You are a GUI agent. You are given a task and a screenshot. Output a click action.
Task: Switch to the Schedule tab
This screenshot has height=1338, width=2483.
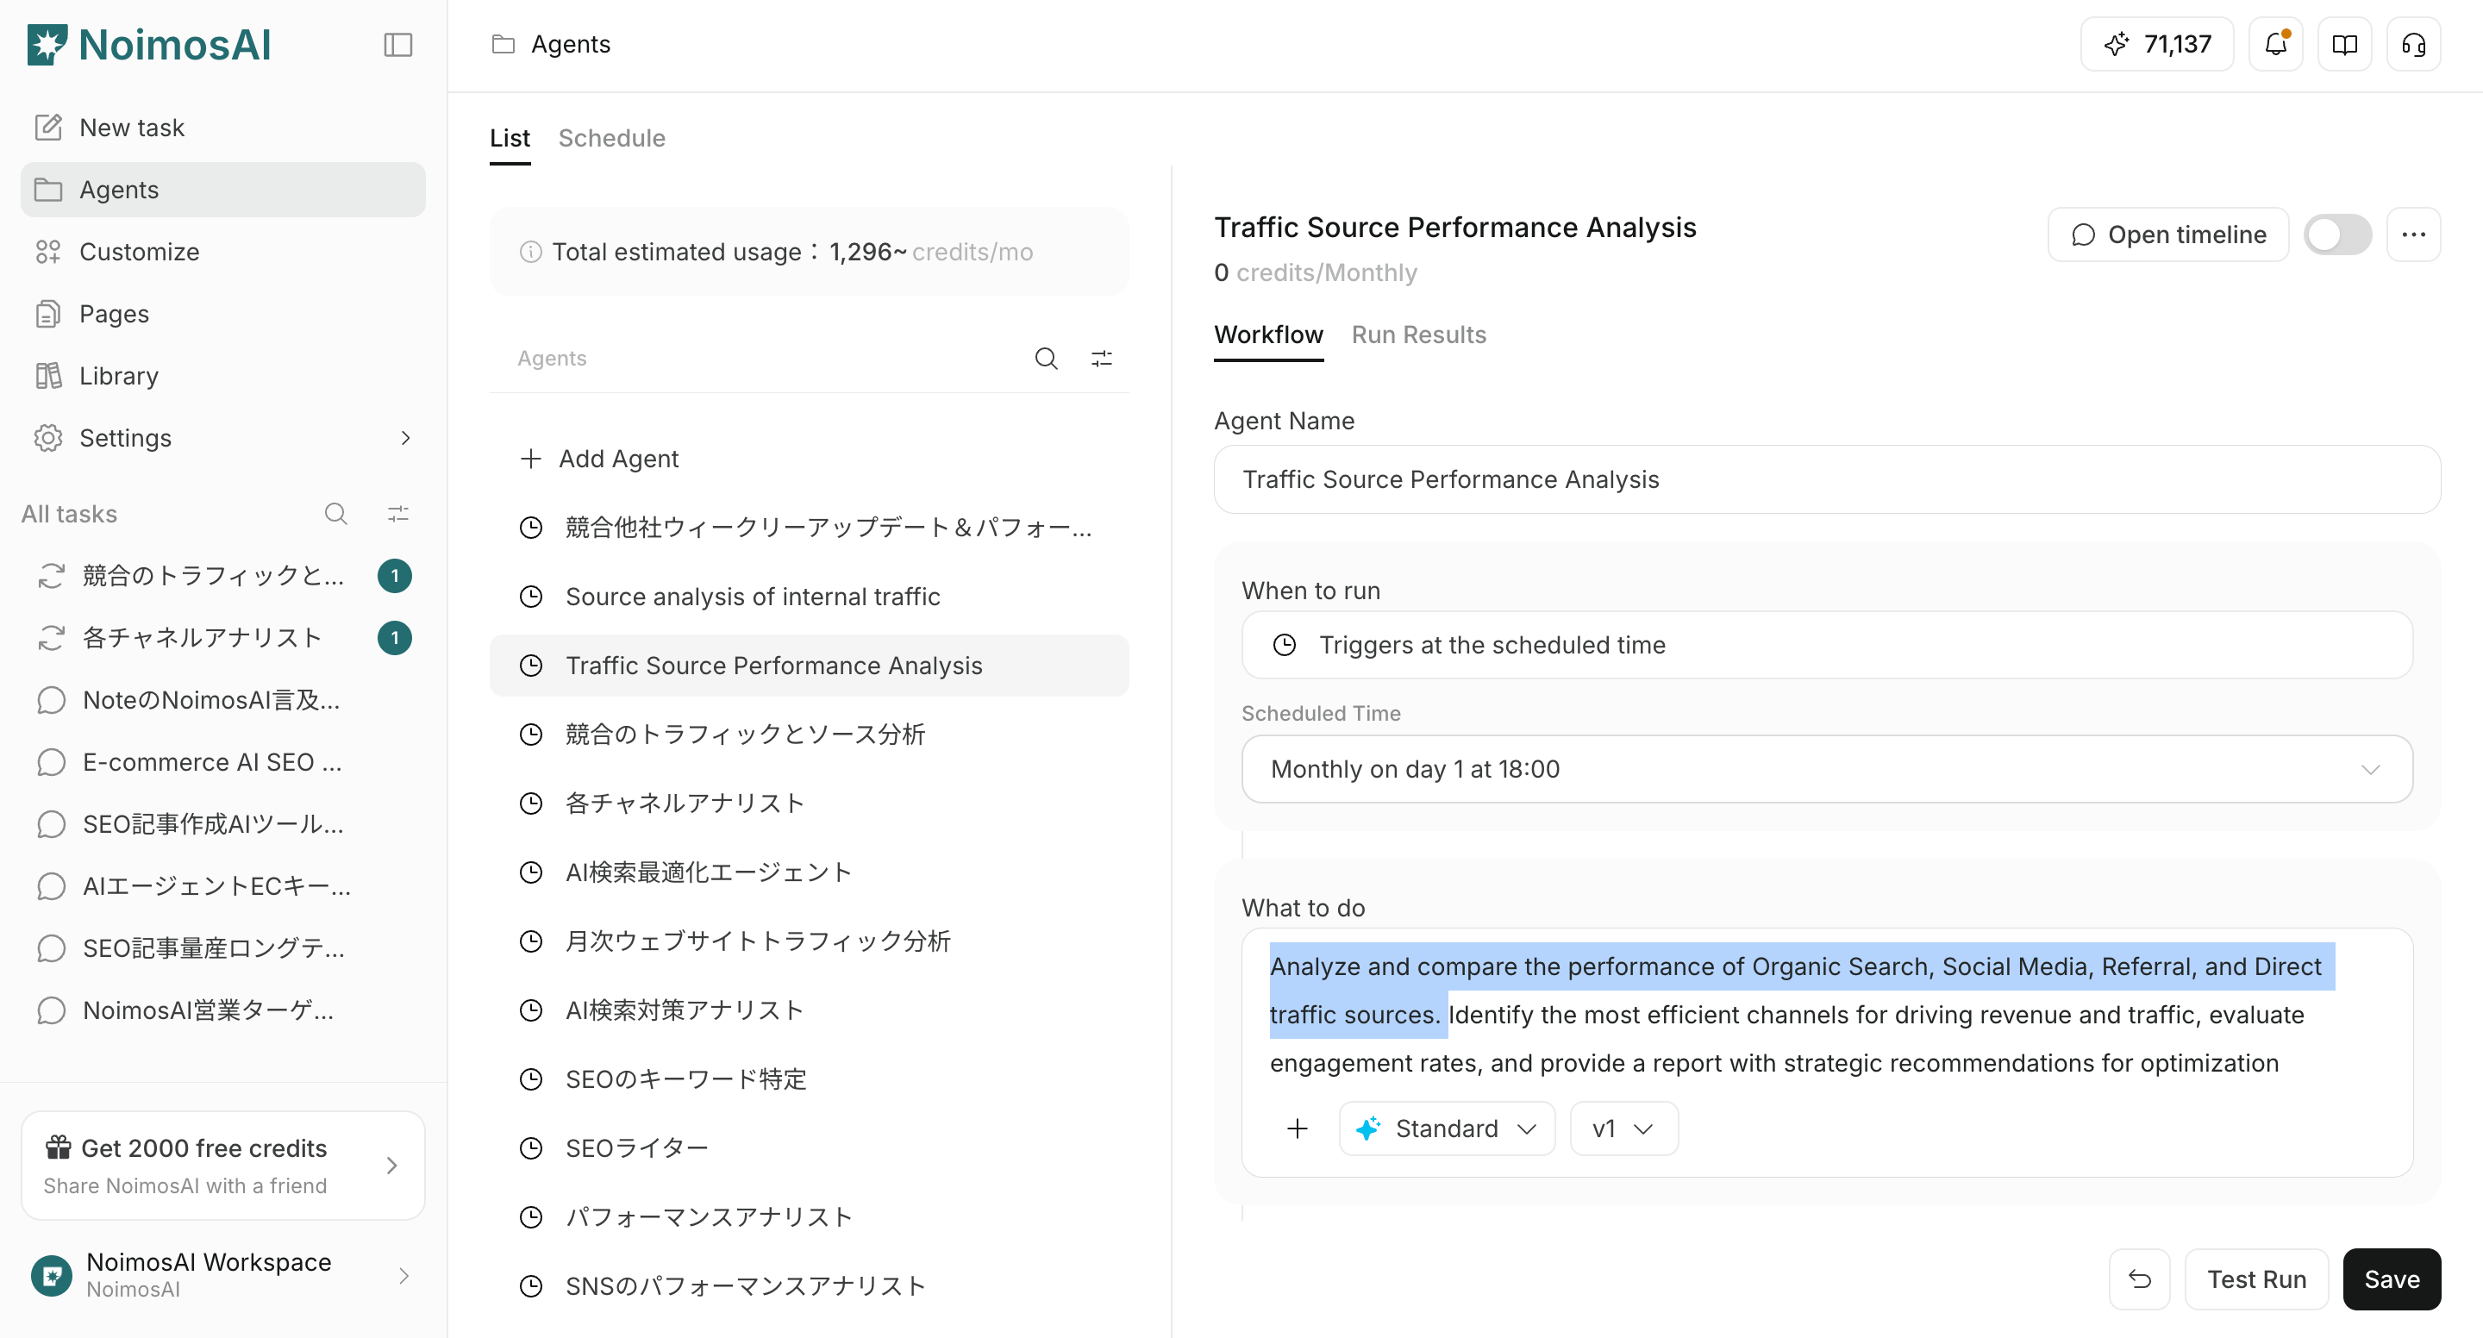tap(612, 138)
